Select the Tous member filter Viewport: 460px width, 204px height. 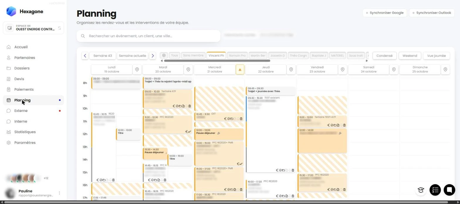pyautogui.click(x=175, y=56)
